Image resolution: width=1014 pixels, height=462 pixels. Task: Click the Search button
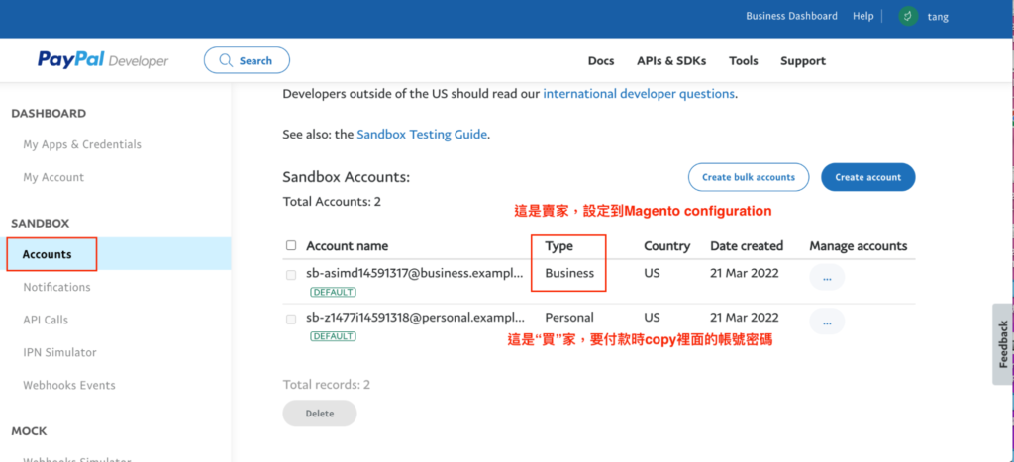coord(247,60)
